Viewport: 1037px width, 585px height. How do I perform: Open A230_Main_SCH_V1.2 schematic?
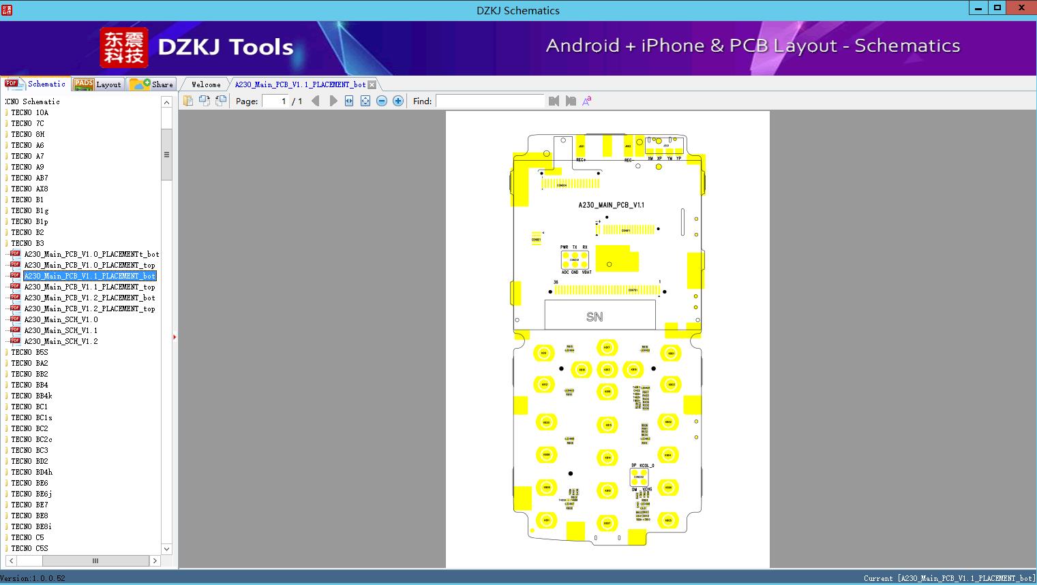point(61,341)
